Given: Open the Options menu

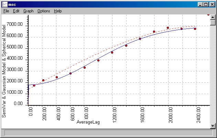Looking at the screenshot, I should pos(44,11).
